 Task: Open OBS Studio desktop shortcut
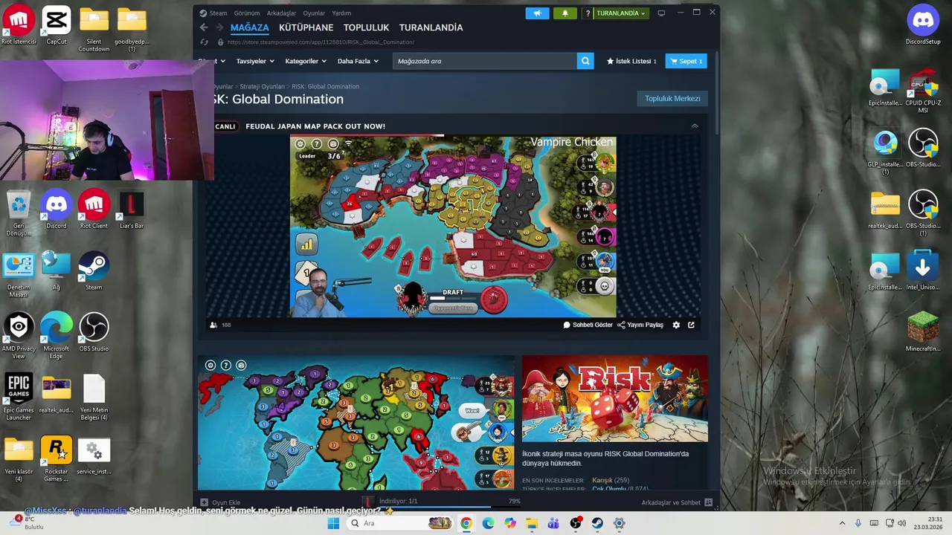coord(94,333)
